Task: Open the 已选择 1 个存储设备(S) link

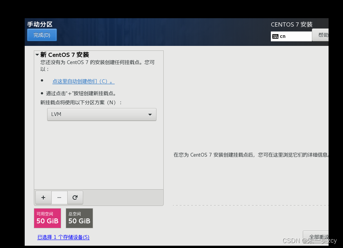Action: tap(63, 237)
